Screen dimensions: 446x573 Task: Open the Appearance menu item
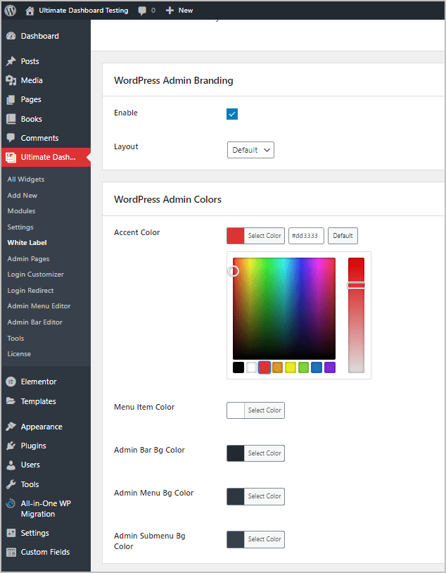pyautogui.click(x=42, y=427)
